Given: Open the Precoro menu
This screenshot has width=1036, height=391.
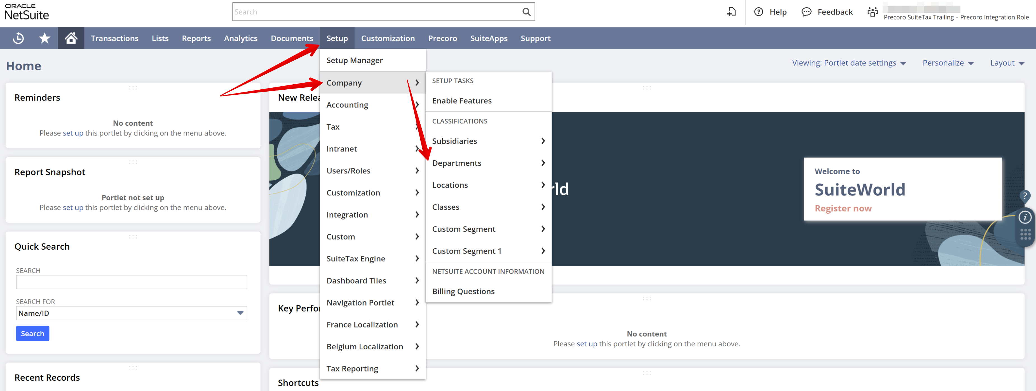Looking at the screenshot, I should point(442,38).
